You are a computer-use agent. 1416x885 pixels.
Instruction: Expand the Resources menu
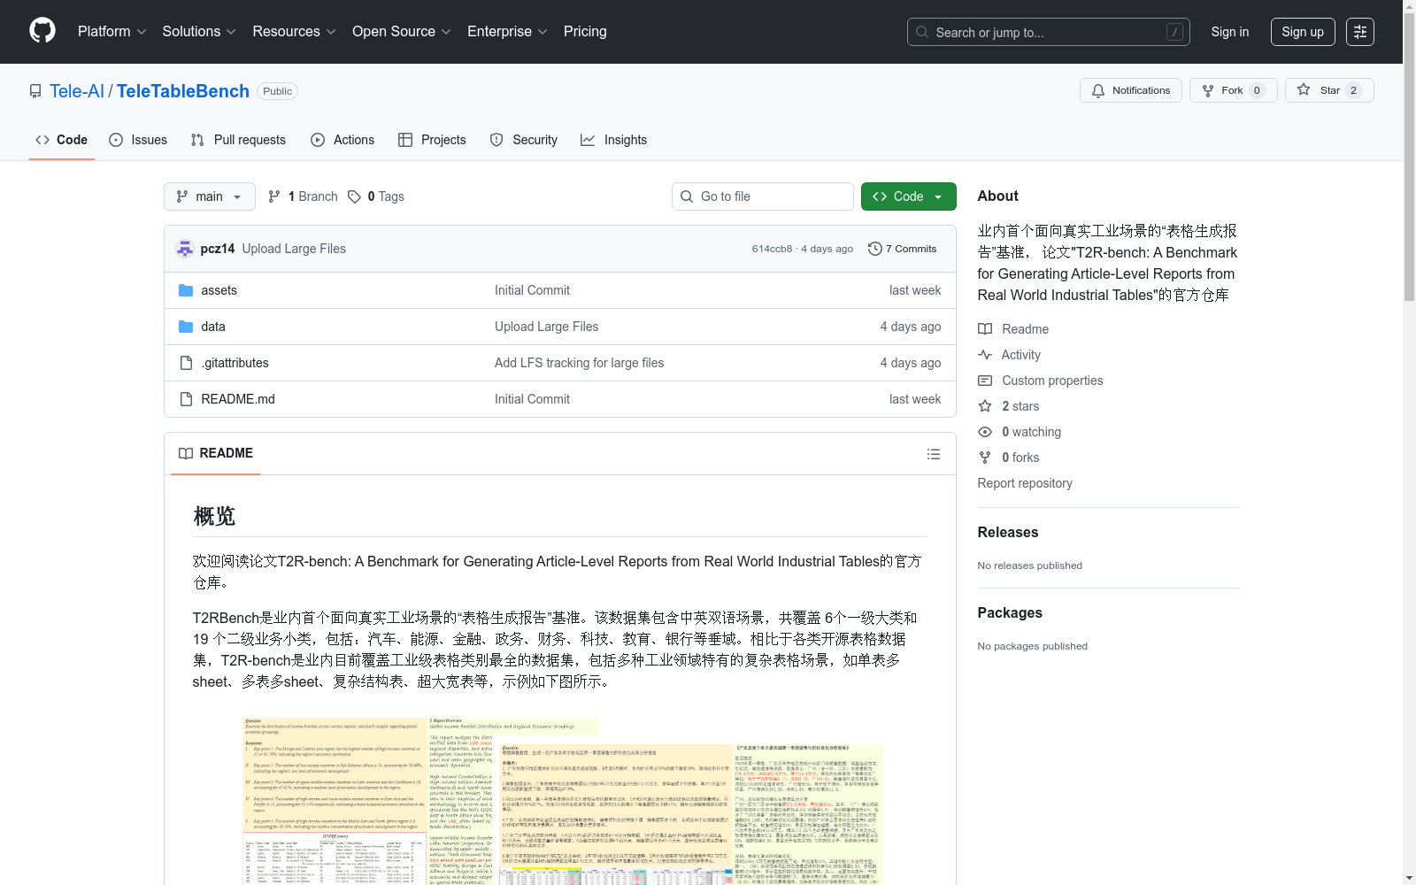tap(294, 31)
